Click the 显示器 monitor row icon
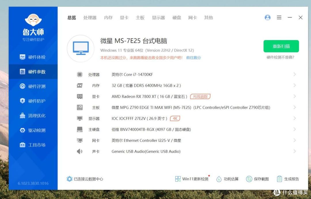Image resolution: width=311 pixels, height=199 pixels. (x=79, y=118)
